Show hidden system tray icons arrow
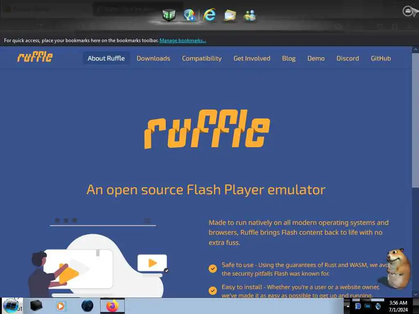 coord(348,306)
